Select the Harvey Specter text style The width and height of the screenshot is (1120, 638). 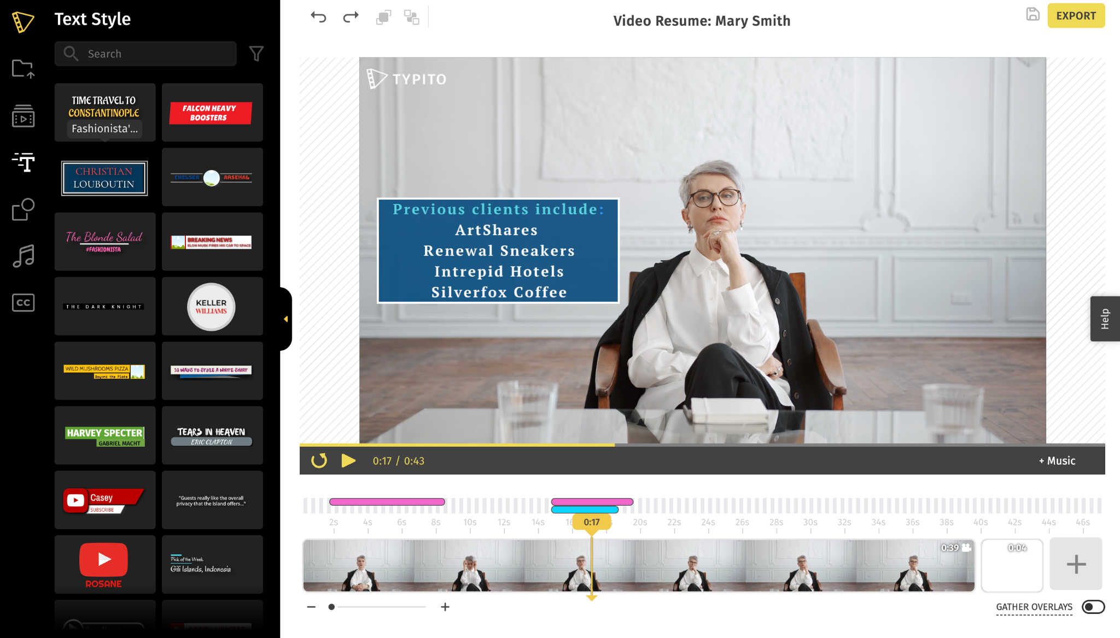click(105, 435)
